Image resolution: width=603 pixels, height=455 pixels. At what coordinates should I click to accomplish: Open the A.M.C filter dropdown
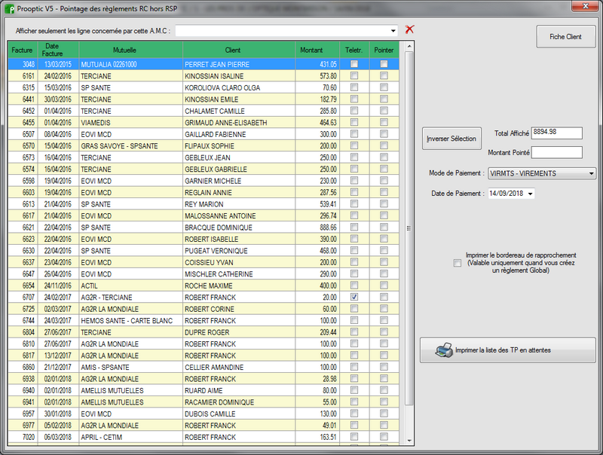[393, 31]
